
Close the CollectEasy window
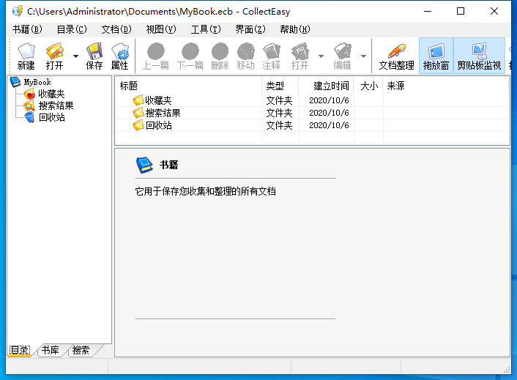click(494, 11)
